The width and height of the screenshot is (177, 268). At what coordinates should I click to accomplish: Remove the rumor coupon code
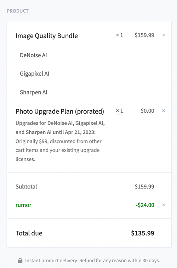click(164, 205)
